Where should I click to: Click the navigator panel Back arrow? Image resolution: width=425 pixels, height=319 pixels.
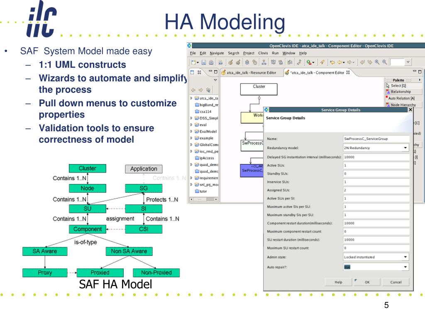point(193,90)
